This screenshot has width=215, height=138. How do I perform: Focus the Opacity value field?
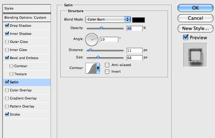click(135, 29)
